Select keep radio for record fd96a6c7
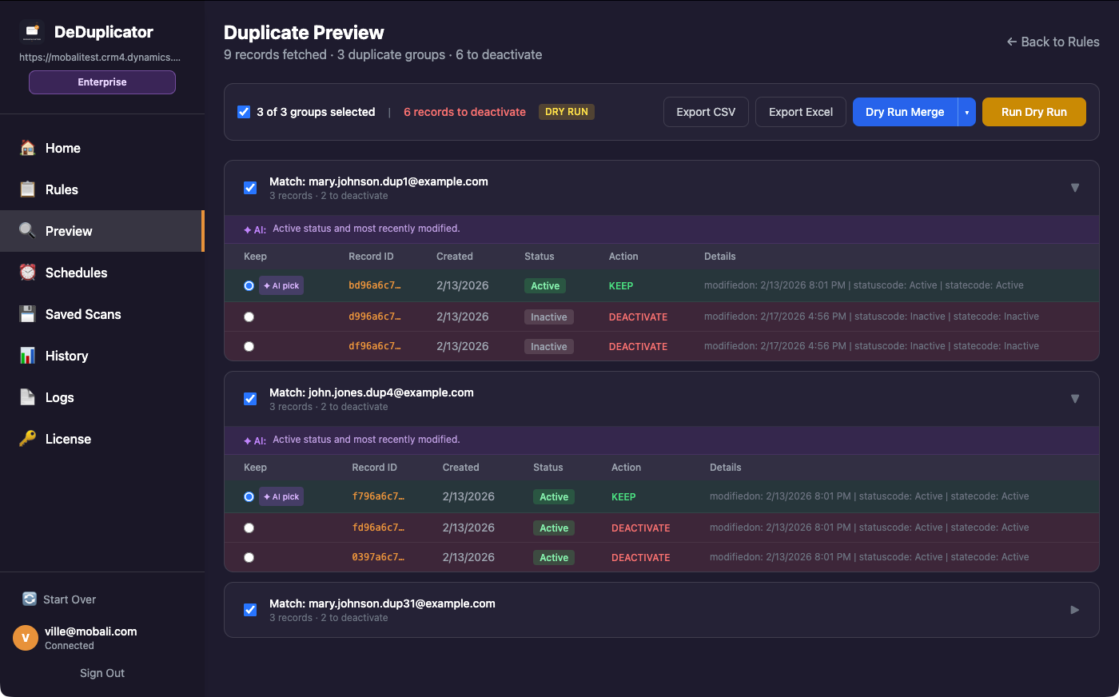The image size is (1119, 697). 249,528
